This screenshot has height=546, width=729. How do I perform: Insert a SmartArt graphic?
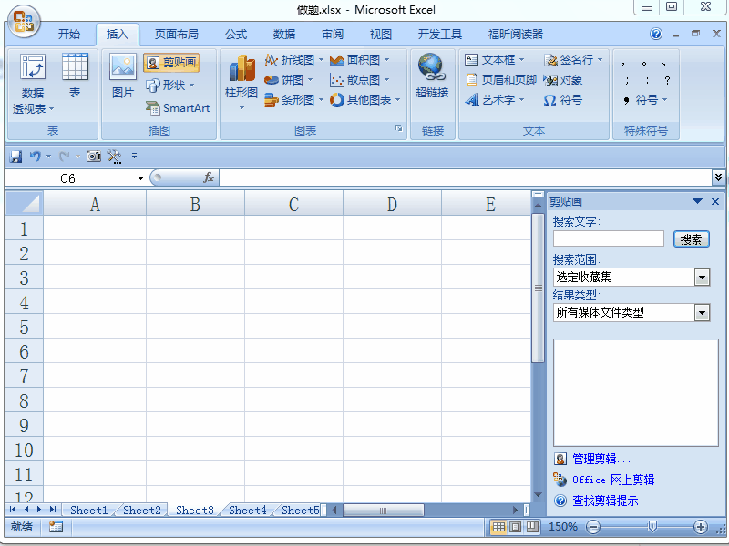tap(178, 107)
